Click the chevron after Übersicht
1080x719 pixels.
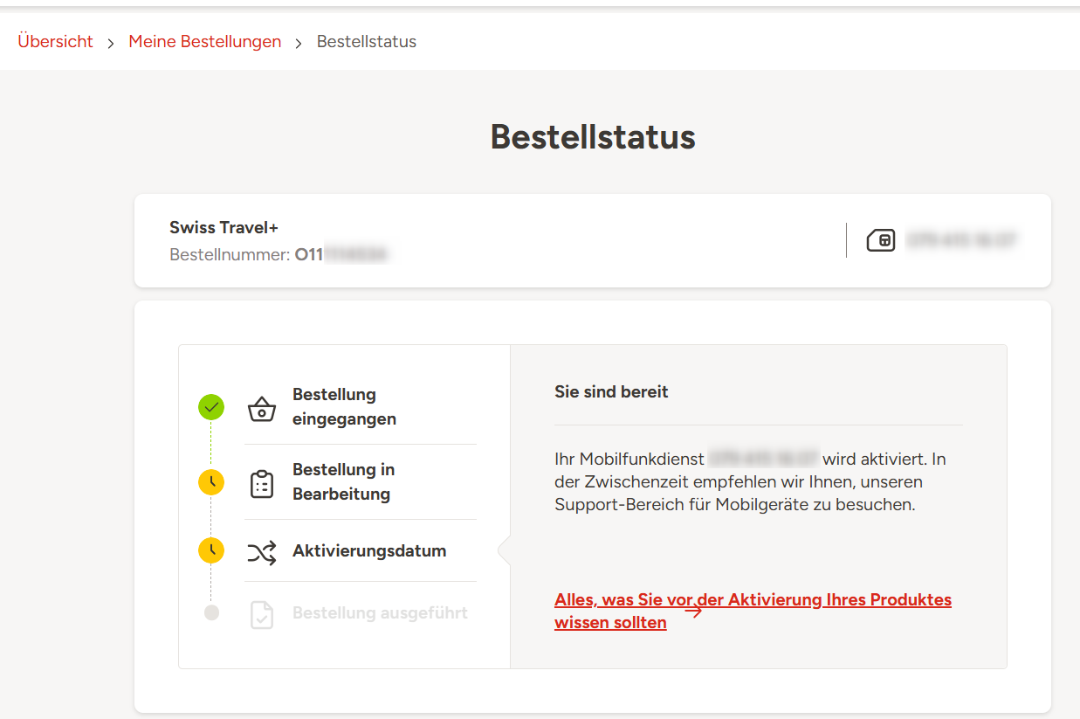[111, 43]
